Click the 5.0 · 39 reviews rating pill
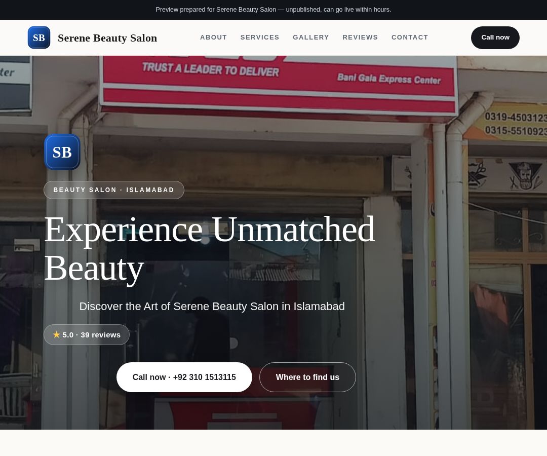 click(87, 334)
